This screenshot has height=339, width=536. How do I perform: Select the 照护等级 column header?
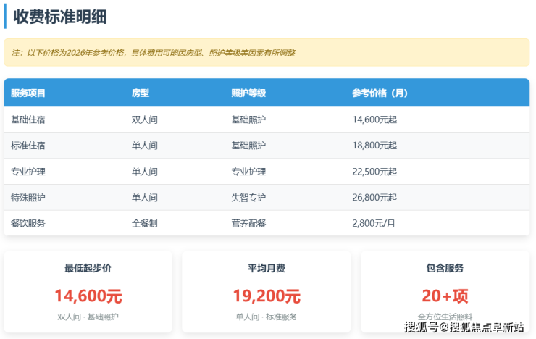point(248,93)
